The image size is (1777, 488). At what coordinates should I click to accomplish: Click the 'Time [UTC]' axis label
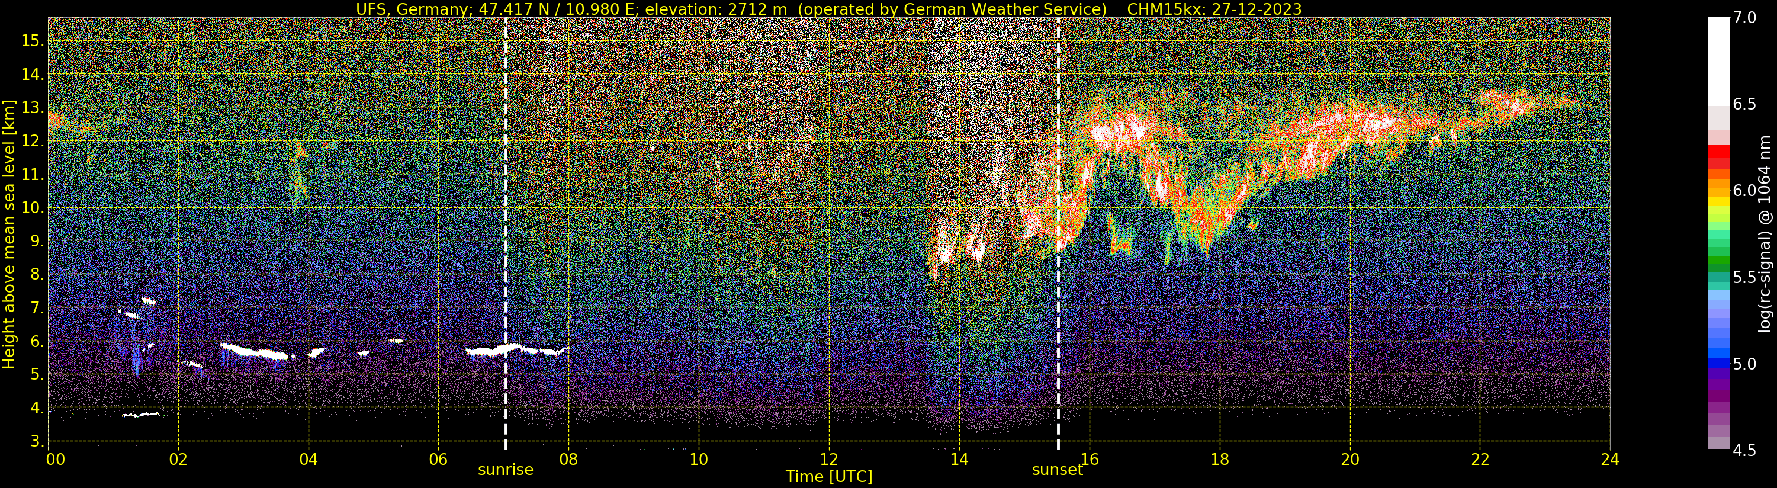[829, 476]
